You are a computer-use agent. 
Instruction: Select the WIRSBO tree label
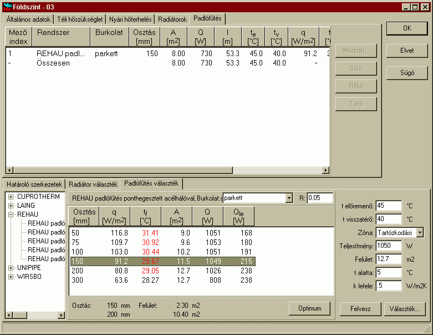[x=29, y=277]
